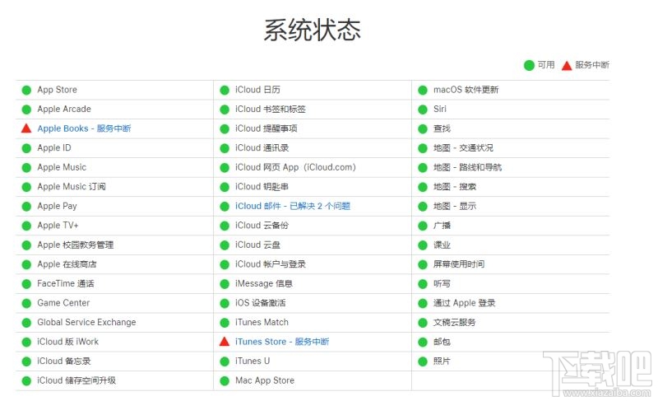Image resolution: width=658 pixels, height=401 pixels.
Task: Select the 文稿云服务 entry
Action: tap(455, 323)
